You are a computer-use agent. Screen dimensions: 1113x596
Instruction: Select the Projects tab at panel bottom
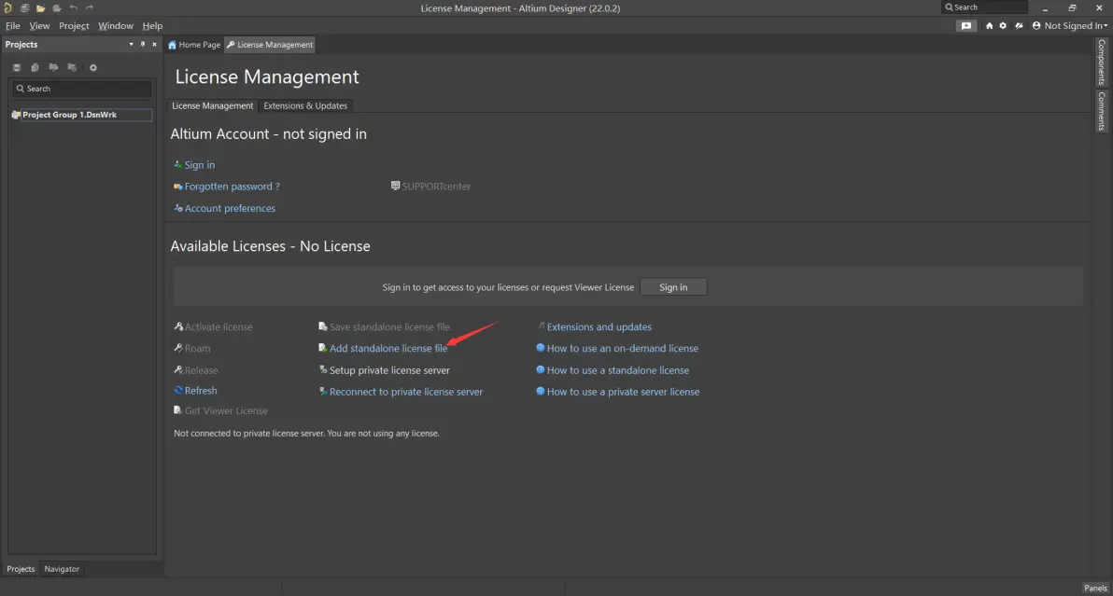[21, 568]
